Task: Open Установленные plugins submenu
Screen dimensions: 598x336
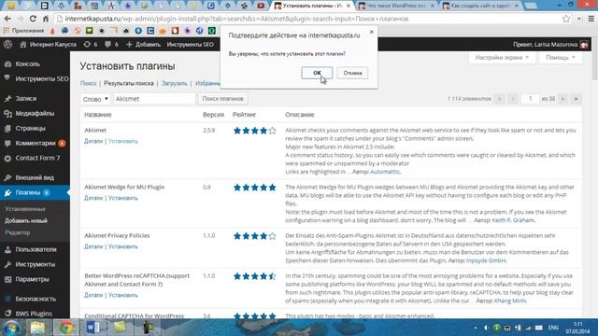Action: [25, 209]
